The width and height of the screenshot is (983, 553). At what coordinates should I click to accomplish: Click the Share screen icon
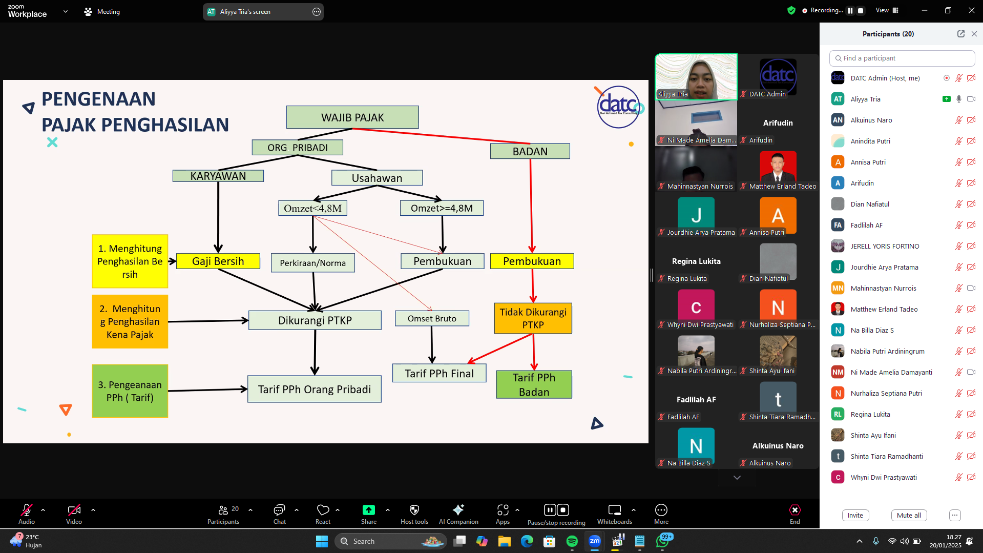pyautogui.click(x=368, y=510)
